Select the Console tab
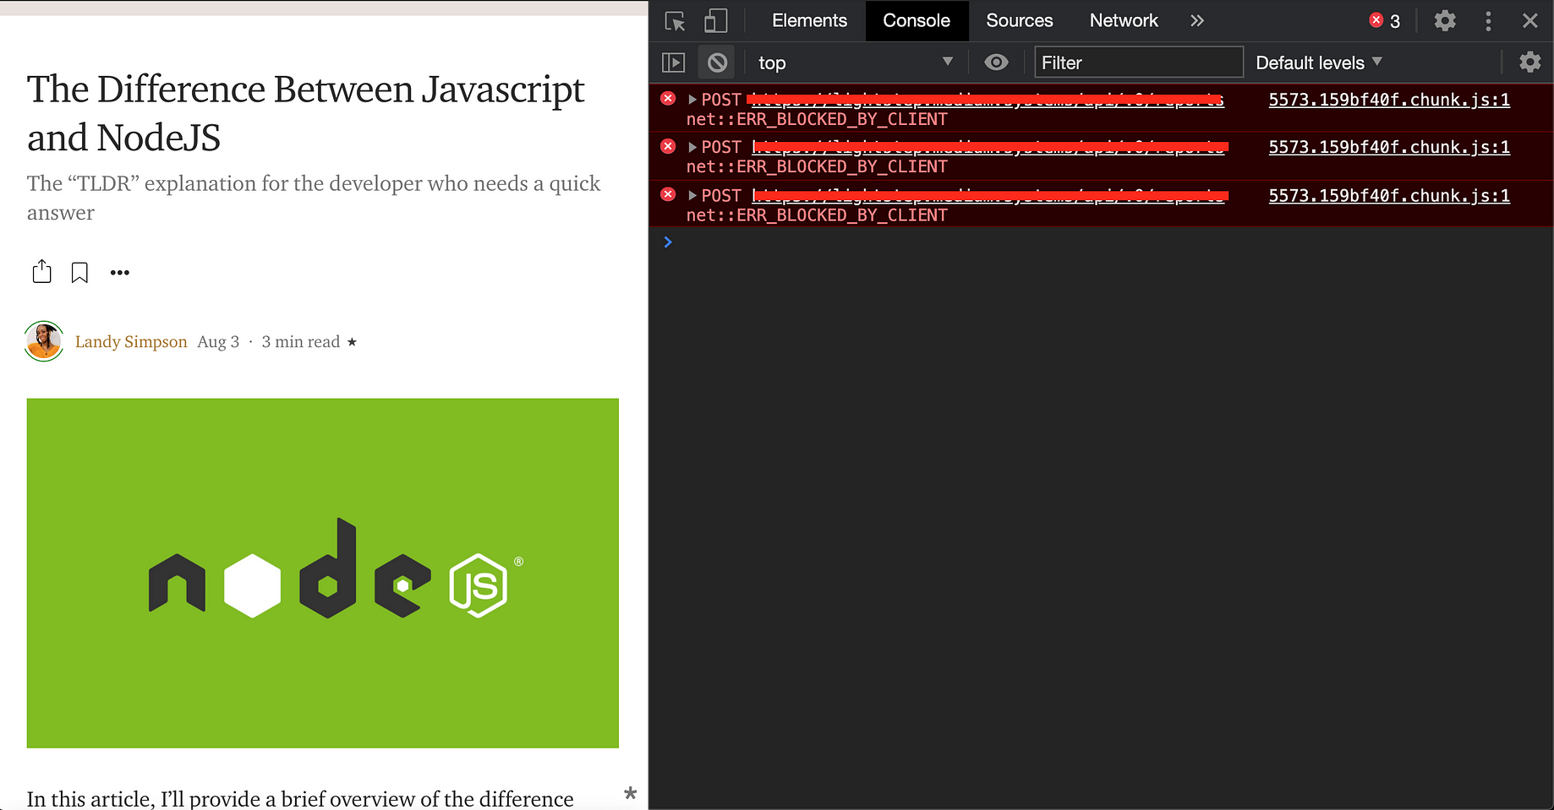Viewport: 1554px width, 810px height. (x=917, y=20)
